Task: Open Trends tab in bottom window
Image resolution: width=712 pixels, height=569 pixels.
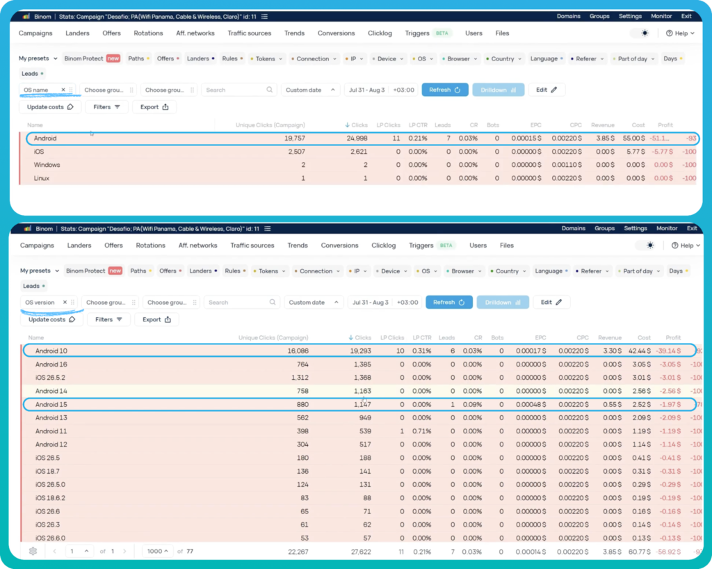Action: 298,246
